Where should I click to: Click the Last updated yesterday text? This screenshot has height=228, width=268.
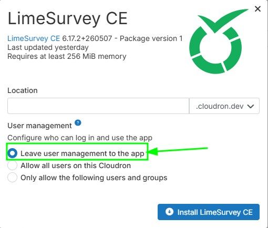coord(48,47)
